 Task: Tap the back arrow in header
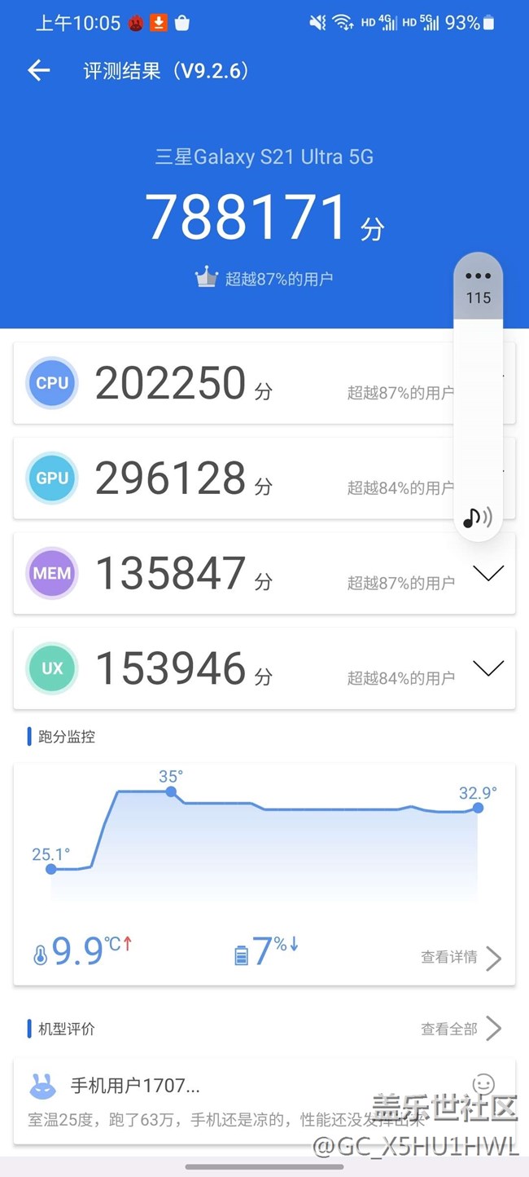point(38,71)
